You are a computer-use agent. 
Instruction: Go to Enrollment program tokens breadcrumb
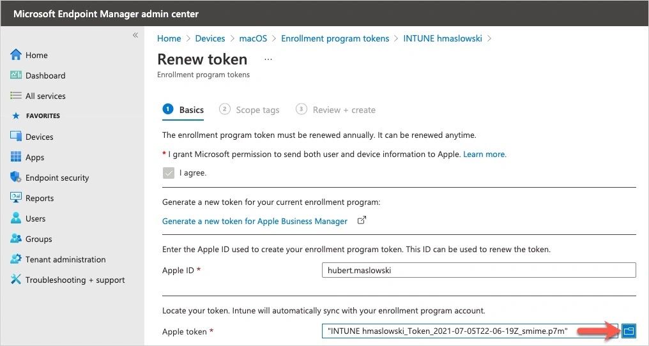(x=335, y=38)
